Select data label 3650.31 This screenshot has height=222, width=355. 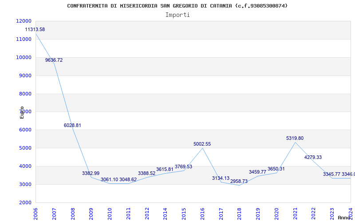coord(276,169)
